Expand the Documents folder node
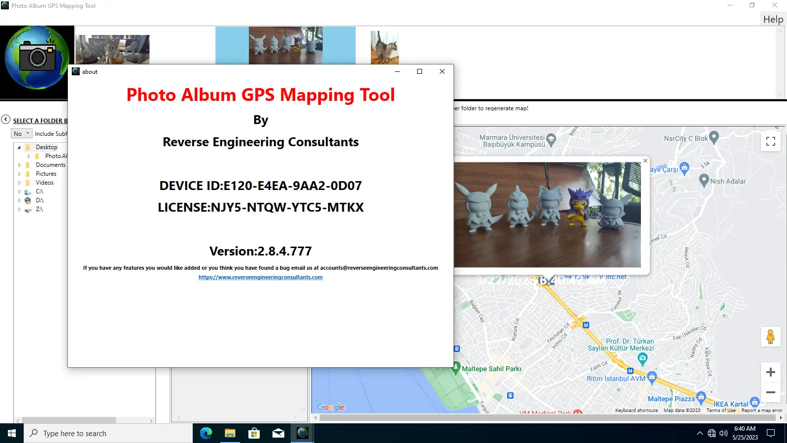 click(x=20, y=165)
